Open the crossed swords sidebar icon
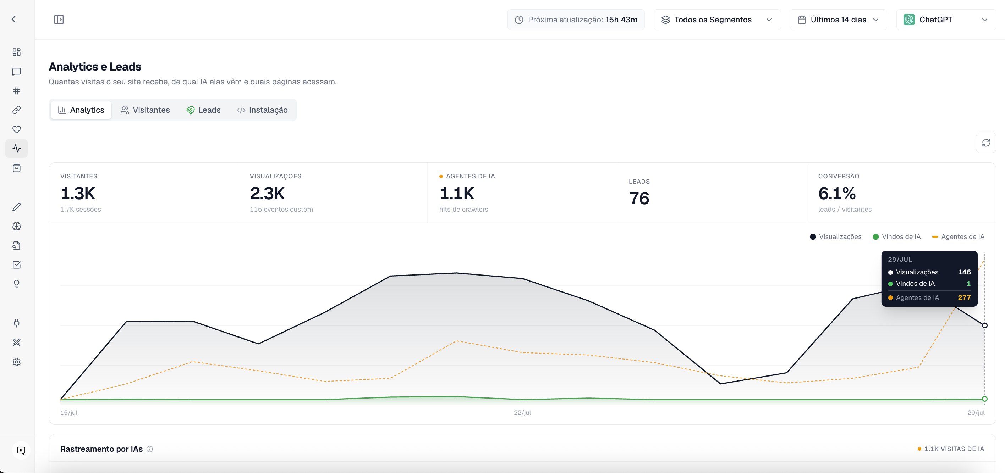 click(x=16, y=343)
